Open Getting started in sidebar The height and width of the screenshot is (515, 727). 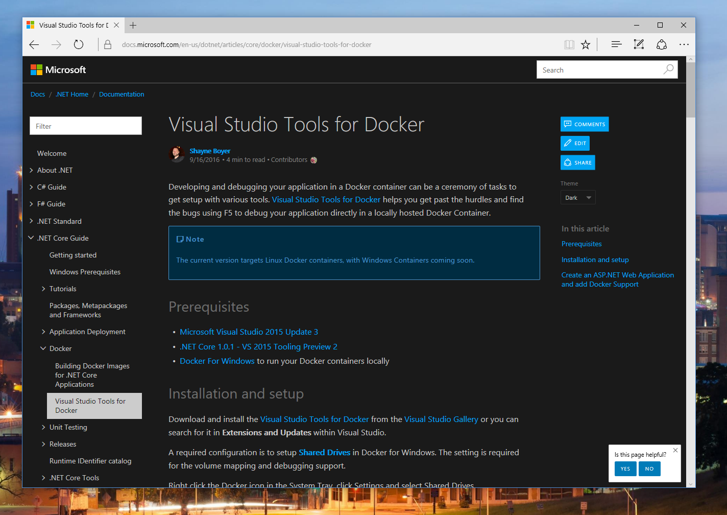point(73,255)
